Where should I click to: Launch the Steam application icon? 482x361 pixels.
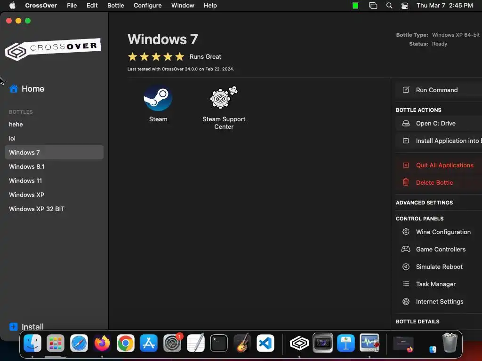pyautogui.click(x=158, y=98)
